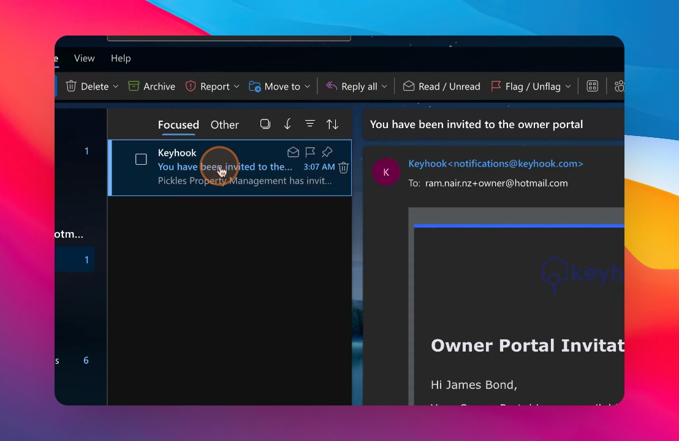The height and width of the screenshot is (441, 679).
Task: Open the filter messages icon
Action: pos(310,124)
